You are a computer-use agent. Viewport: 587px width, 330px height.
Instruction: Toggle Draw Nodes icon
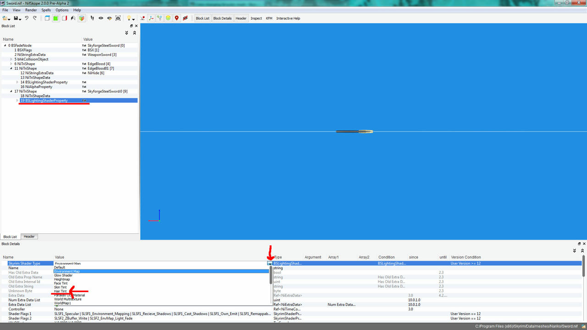coord(160,18)
